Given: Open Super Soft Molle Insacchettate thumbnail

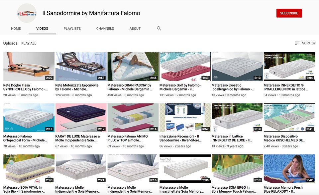Looking at the screenshot, I should coord(185,169).
